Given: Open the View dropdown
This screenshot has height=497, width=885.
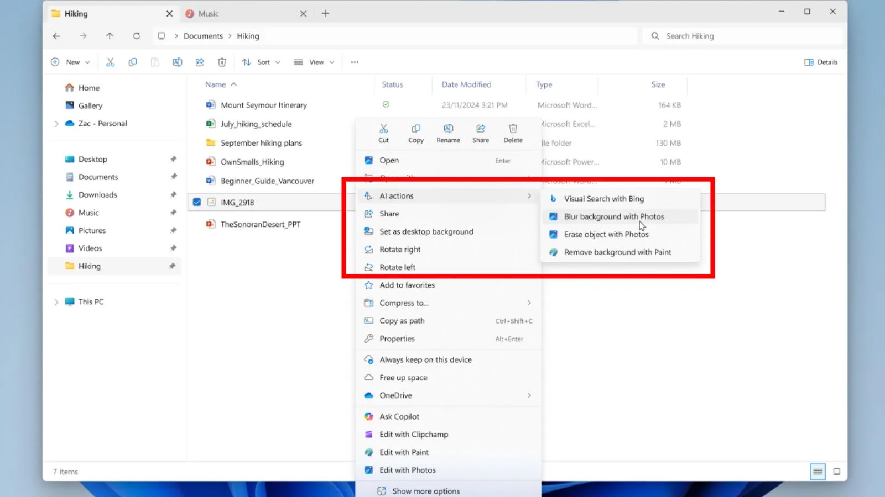Looking at the screenshot, I should (314, 62).
